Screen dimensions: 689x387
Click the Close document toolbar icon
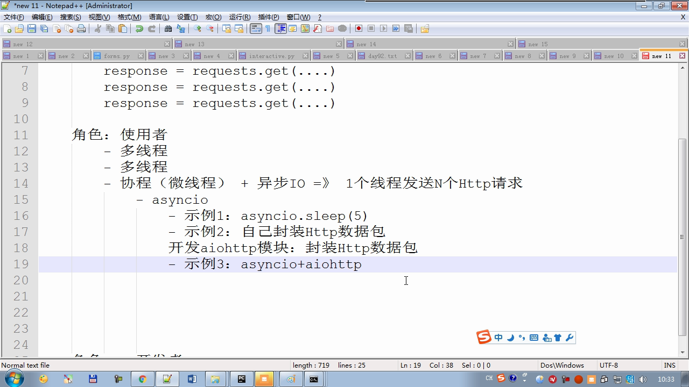[x=57, y=28]
